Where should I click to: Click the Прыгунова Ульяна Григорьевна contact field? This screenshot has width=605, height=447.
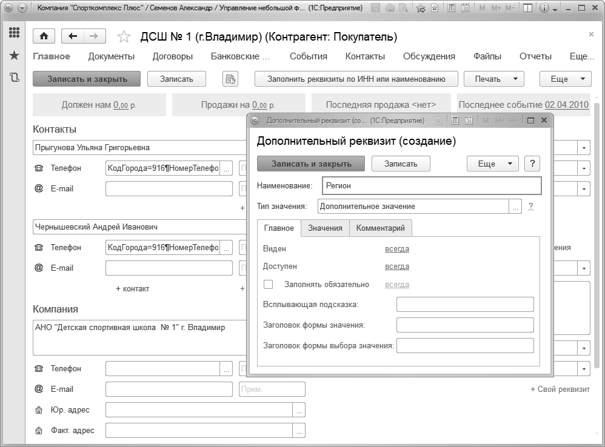click(140, 148)
